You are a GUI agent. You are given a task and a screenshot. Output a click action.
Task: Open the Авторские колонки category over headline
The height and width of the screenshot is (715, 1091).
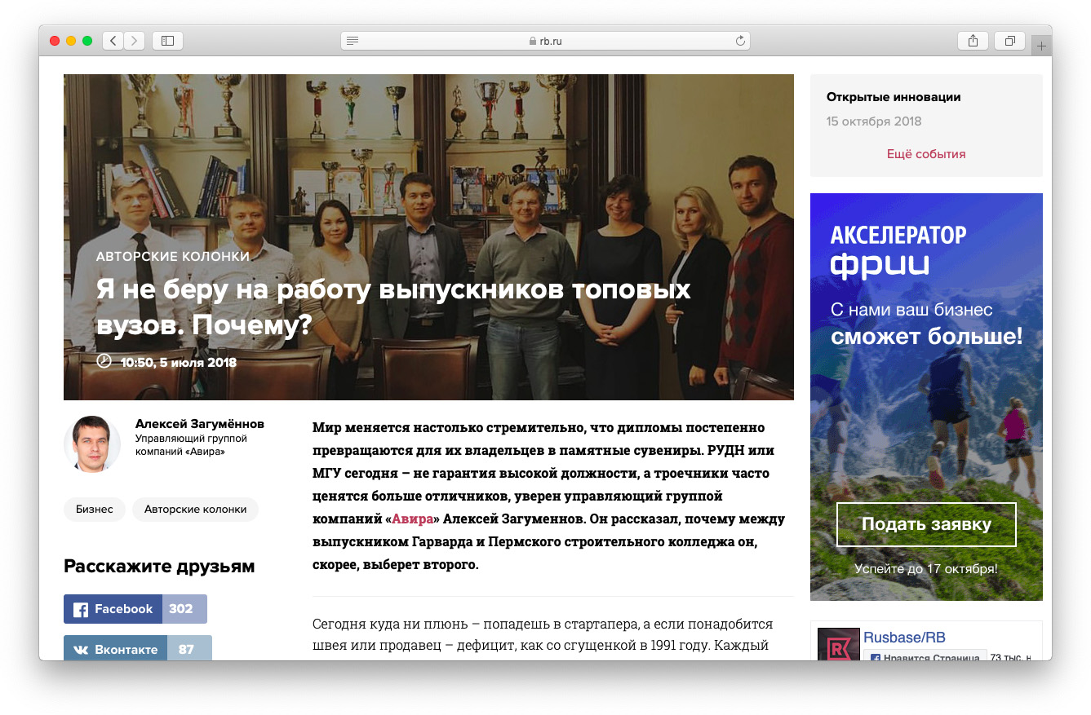(x=173, y=256)
